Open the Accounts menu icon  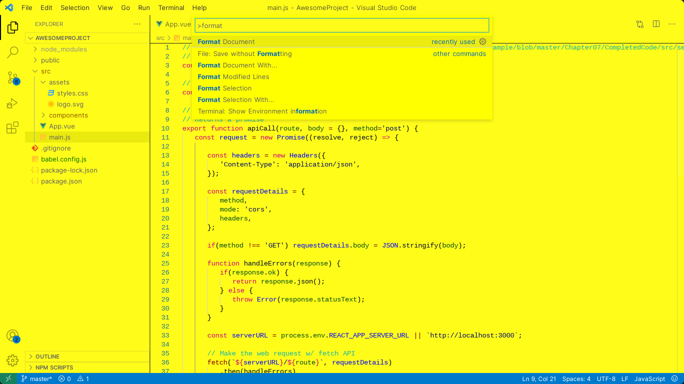(x=13, y=336)
